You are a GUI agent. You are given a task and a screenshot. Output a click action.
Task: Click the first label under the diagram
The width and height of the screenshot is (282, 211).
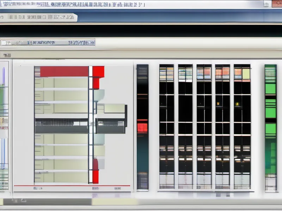36,188
